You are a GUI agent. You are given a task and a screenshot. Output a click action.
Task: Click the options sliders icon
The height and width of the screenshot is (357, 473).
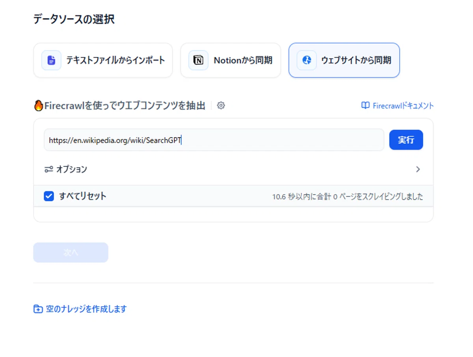[x=48, y=169]
